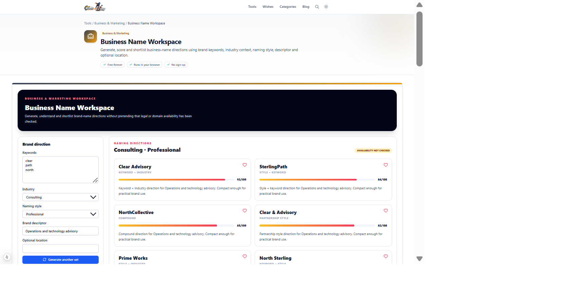Click the Keywords textarea resize handle

click(x=96, y=180)
